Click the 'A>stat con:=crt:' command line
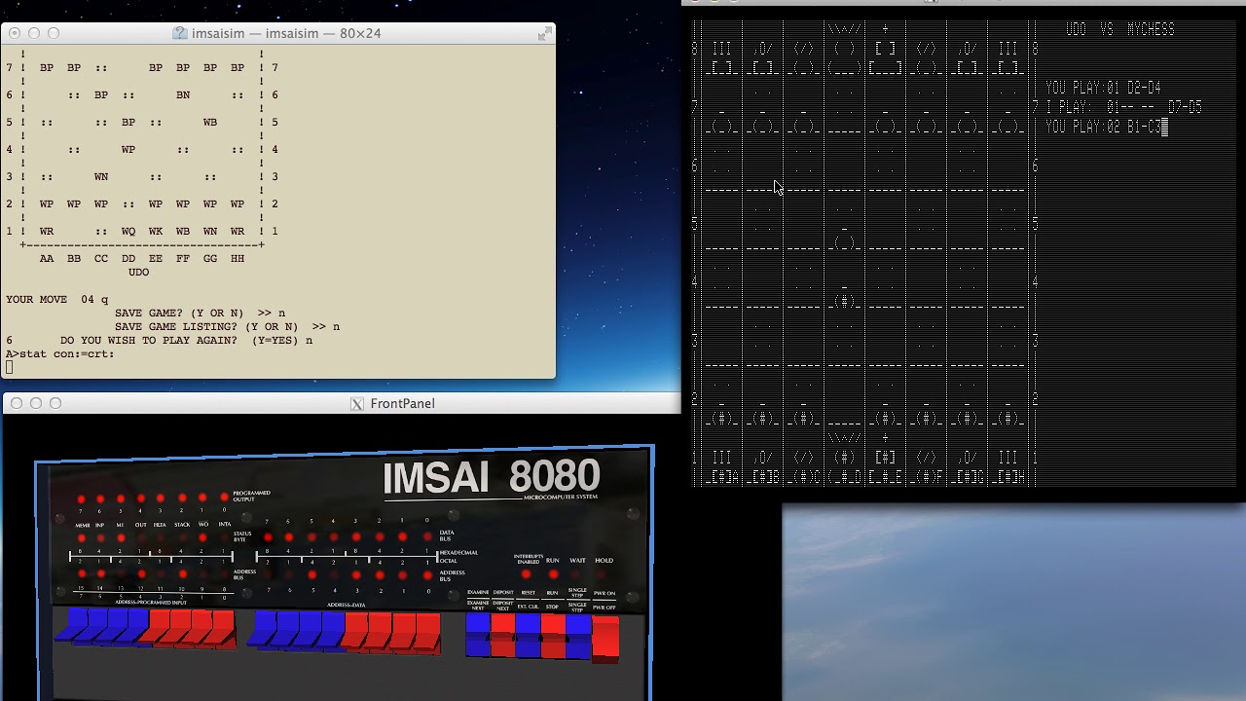This screenshot has width=1246, height=701. 60,354
